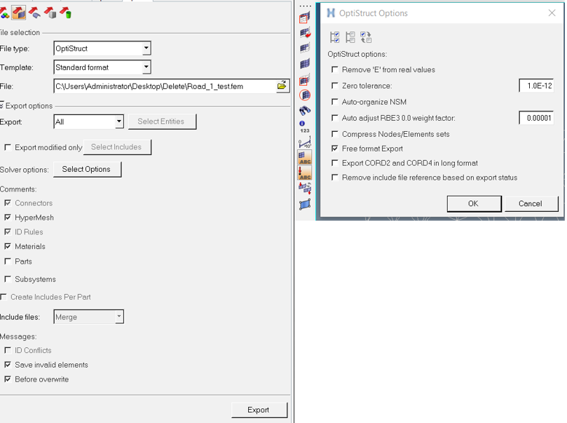
Task: Open the Template Standard format dropdown
Action: click(x=146, y=67)
